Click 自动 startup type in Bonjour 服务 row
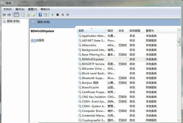This screenshot has height=123, width=183. click(x=132, y=83)
